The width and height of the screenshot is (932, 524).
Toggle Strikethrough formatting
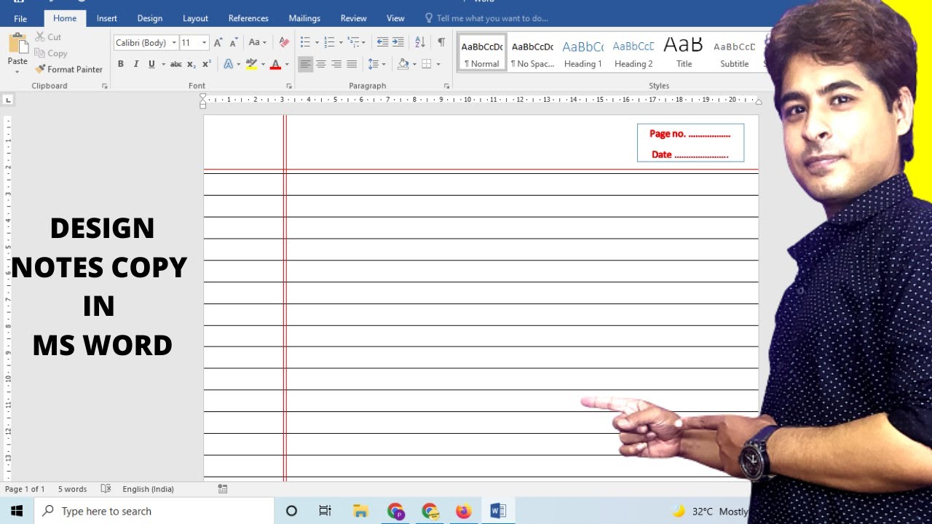pyautogui.click(x=175, y=64)
